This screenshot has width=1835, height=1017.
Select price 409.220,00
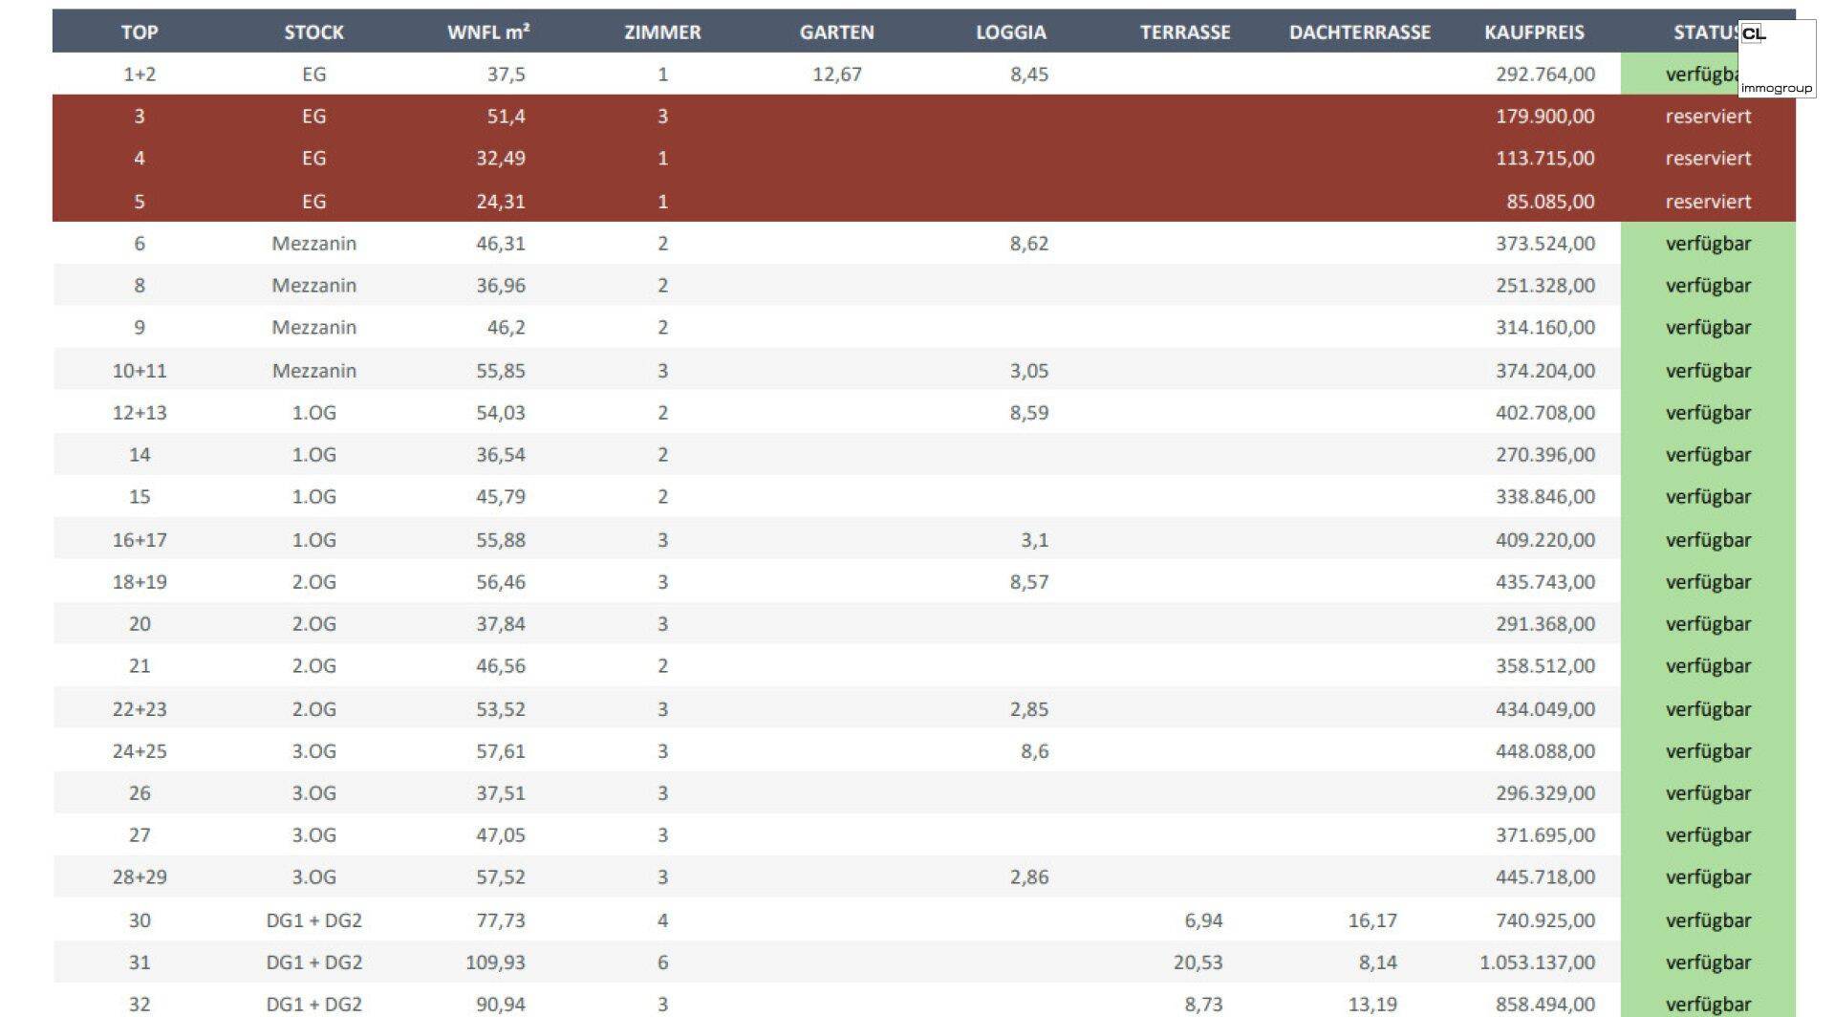click(1545, 540)
